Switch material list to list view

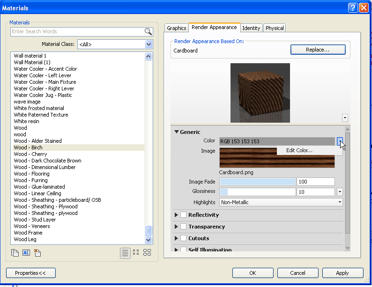(x=125, y=253)
